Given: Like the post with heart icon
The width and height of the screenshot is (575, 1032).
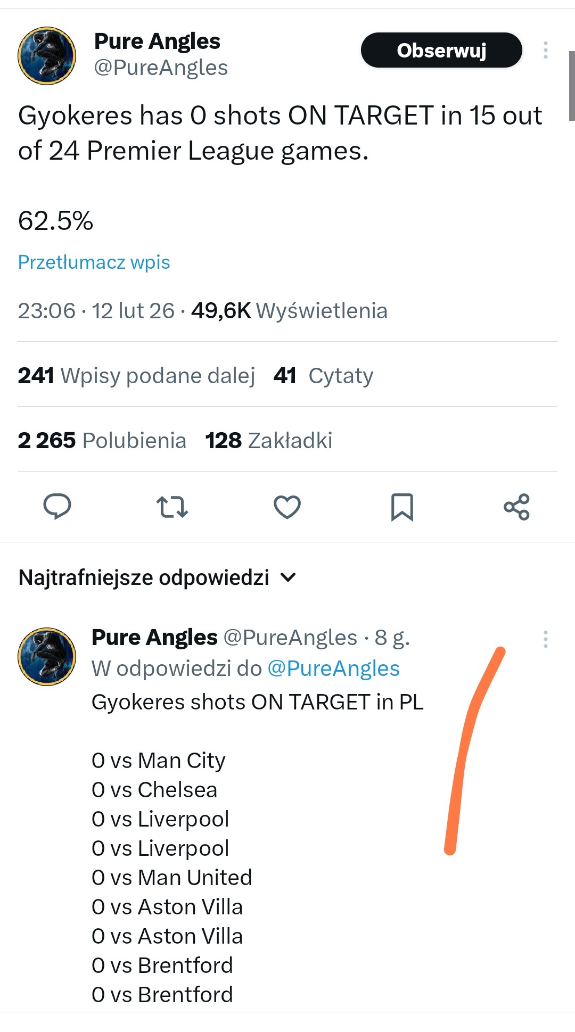Looking at the screenshot, I should tap(287, 507).
